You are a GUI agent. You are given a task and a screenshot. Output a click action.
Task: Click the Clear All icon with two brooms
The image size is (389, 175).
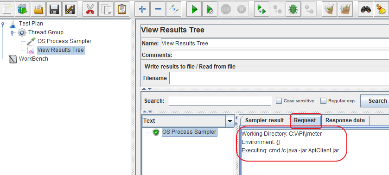point(345,9)
